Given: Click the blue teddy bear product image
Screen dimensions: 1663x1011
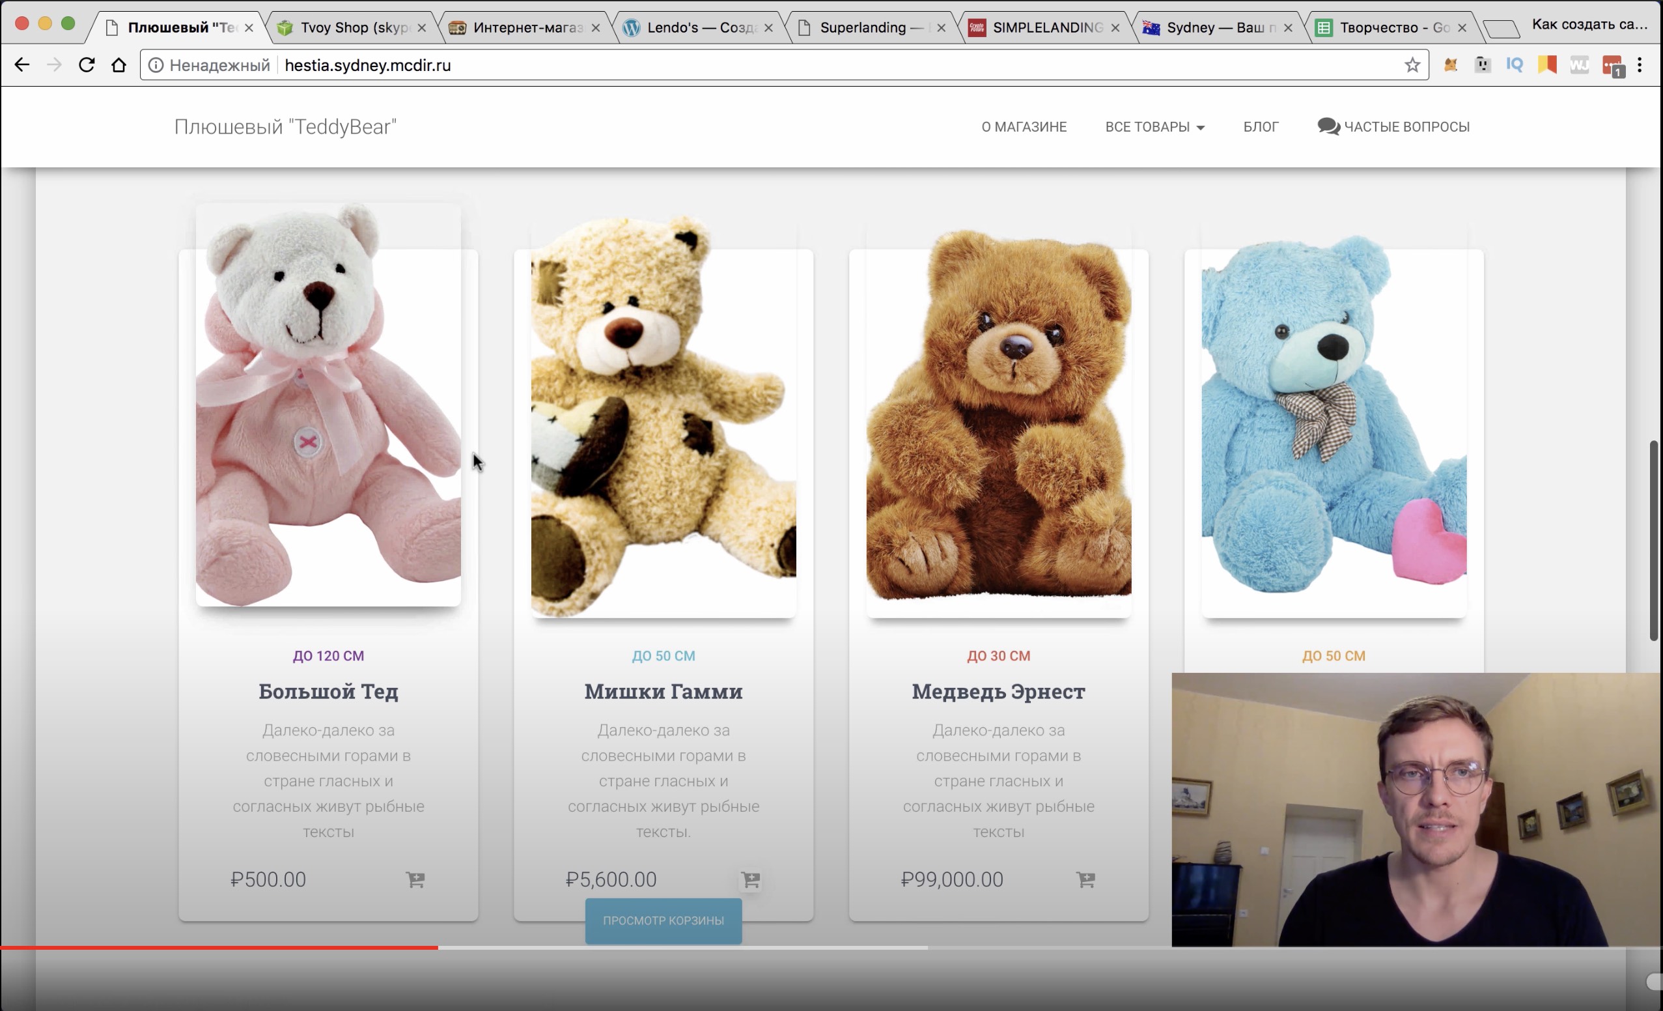Looking at the screenshot, I should (x=1334, y=419).
